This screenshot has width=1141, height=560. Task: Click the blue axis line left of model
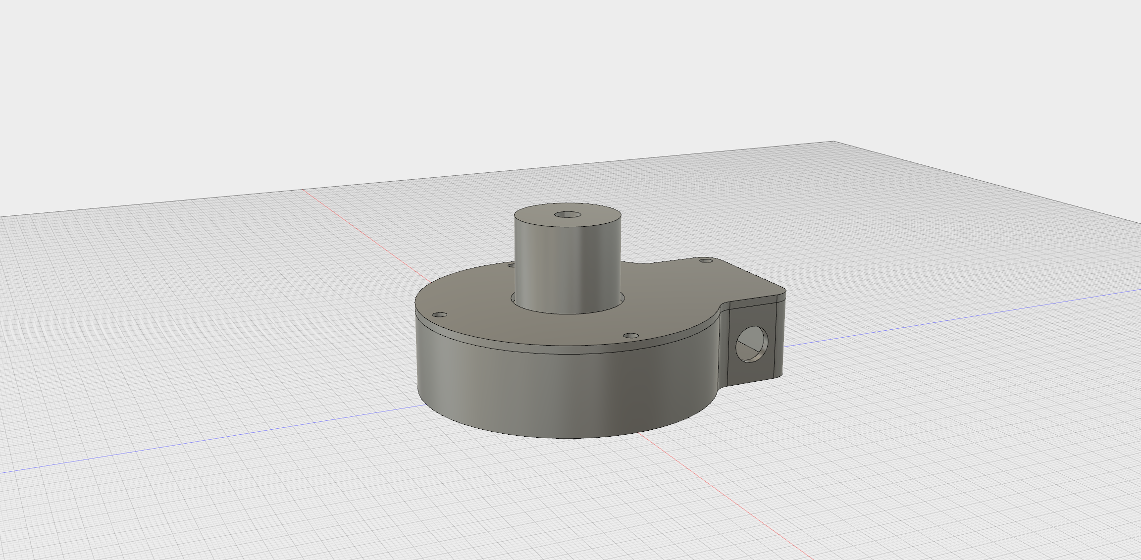point(198,441)
